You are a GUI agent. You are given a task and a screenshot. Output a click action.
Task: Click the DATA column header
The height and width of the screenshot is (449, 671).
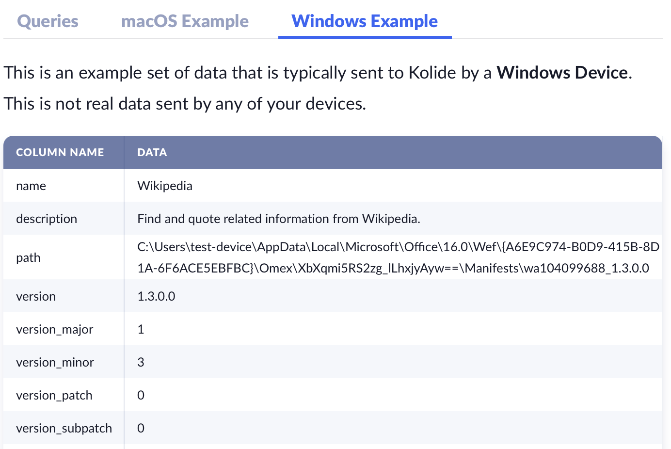[x=152, y=152]
